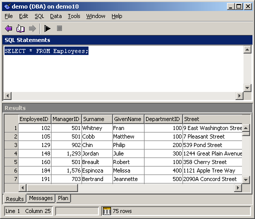The width and height of the screenshot is (255, 219).
Task: Click SQL Statements pane down scroll arrow
Action: pyautogui.click(x=247, y=87)
